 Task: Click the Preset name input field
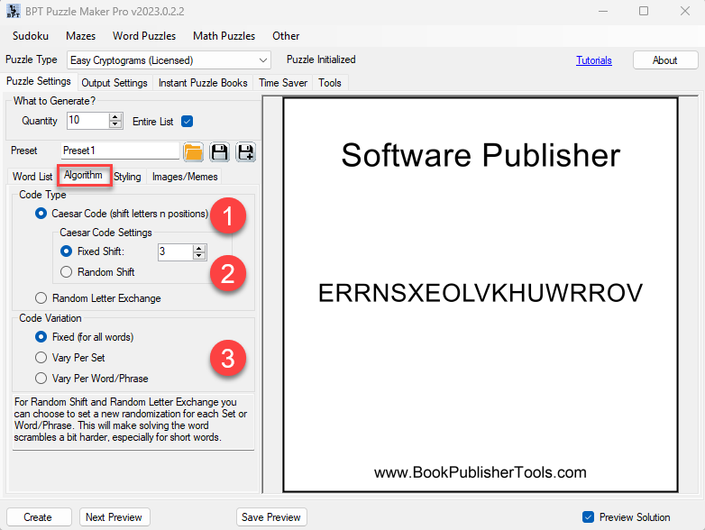[x=119, y=151]
